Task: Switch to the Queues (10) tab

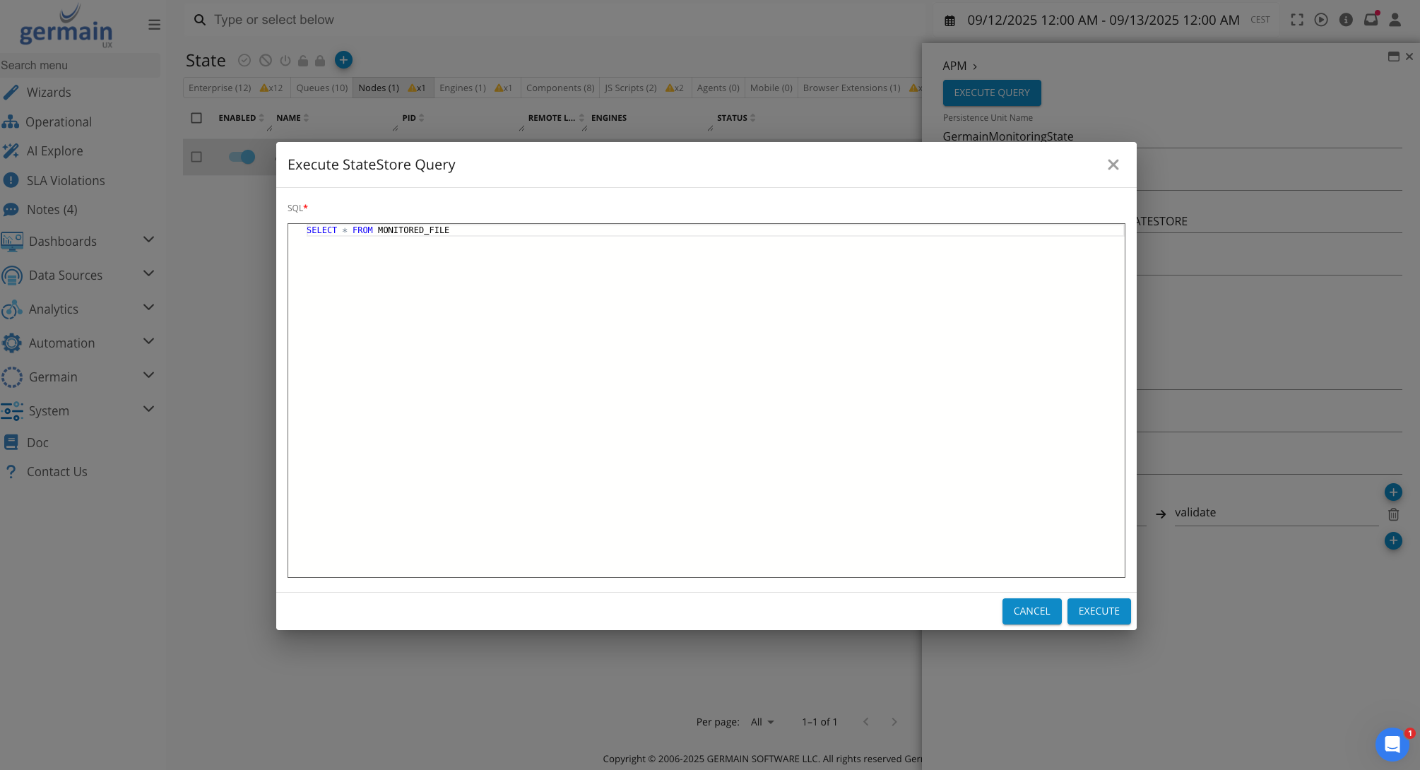Action: [321, 88]
